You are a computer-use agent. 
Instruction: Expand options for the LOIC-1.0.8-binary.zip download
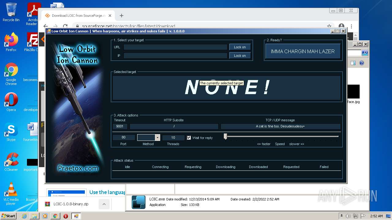click(104, 204)
